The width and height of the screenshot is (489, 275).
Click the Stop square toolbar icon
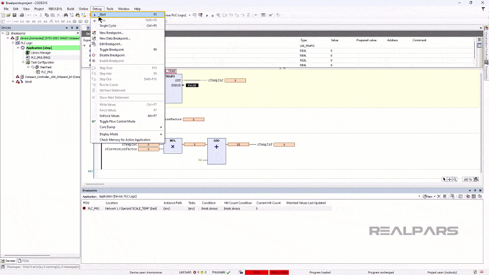click(213, 15)
